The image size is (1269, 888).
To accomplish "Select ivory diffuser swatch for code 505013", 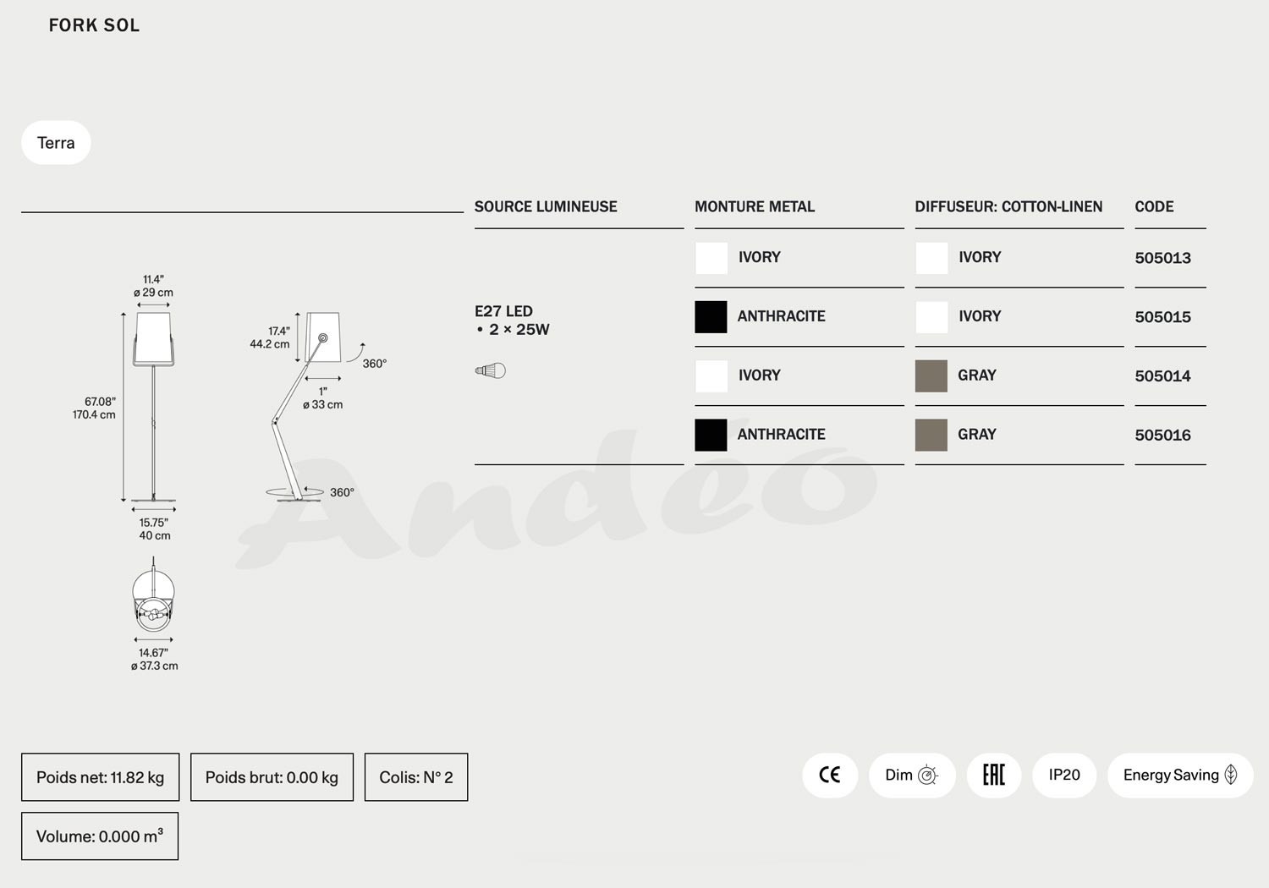I will 931,258.
